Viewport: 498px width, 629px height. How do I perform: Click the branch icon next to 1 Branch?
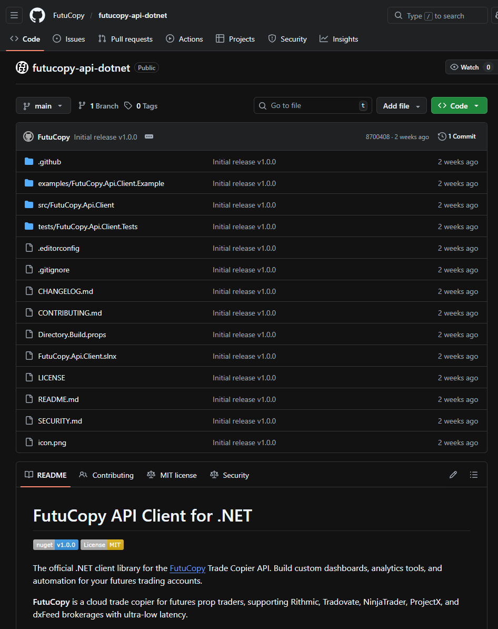[83, 105]
